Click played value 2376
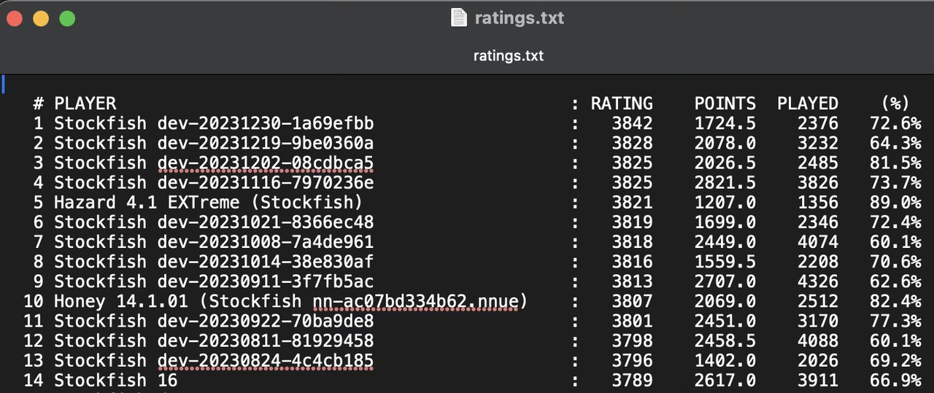 (818, 123)
